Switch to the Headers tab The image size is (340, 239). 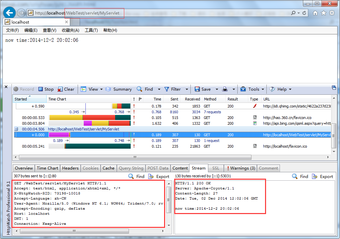(x=70, y=168)
